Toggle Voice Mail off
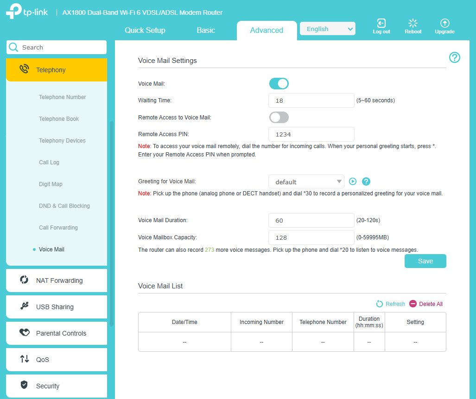This screenshot has width=476, height=399. click(279, 83)
